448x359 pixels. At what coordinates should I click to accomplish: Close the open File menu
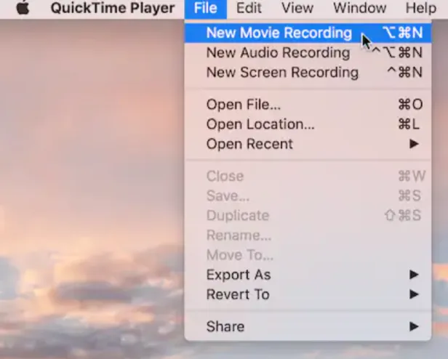click(x=206, y=9)
